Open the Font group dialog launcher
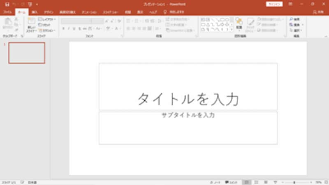 (x=122, y=36)
